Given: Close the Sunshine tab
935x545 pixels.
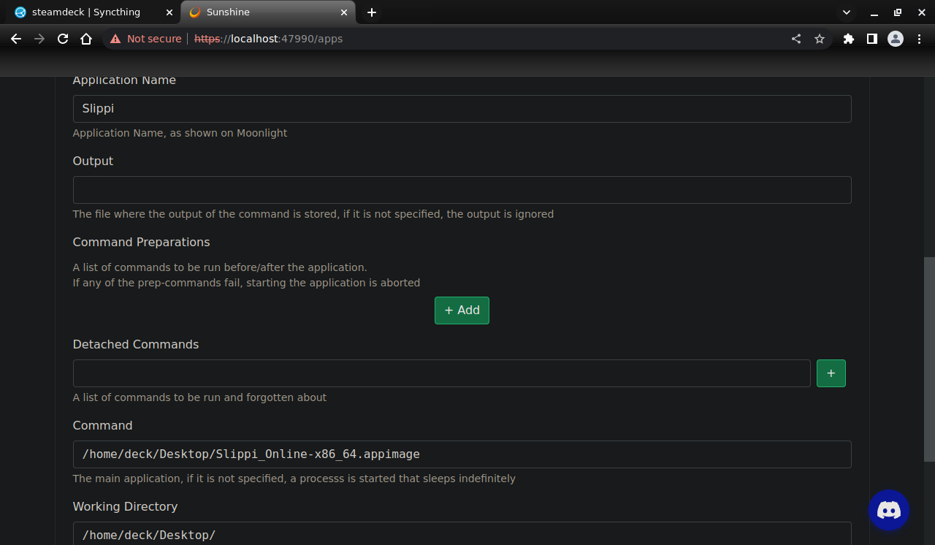Looking at the screenshot, I should (x=343, y=12).
